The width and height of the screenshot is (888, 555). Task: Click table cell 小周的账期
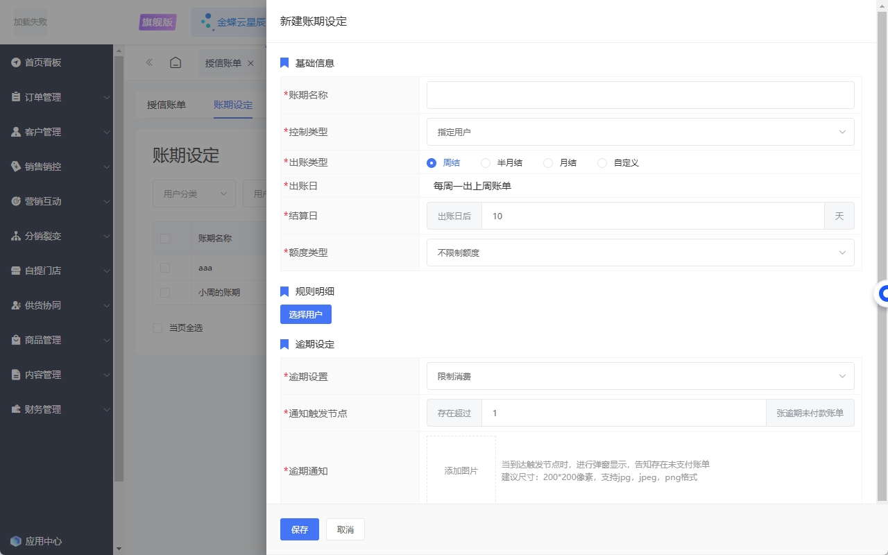pos(219,293)
